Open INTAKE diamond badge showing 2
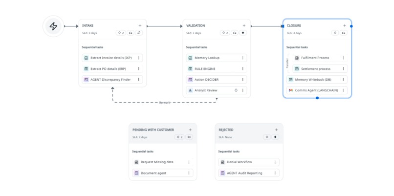394x196 pixels. 121,33
